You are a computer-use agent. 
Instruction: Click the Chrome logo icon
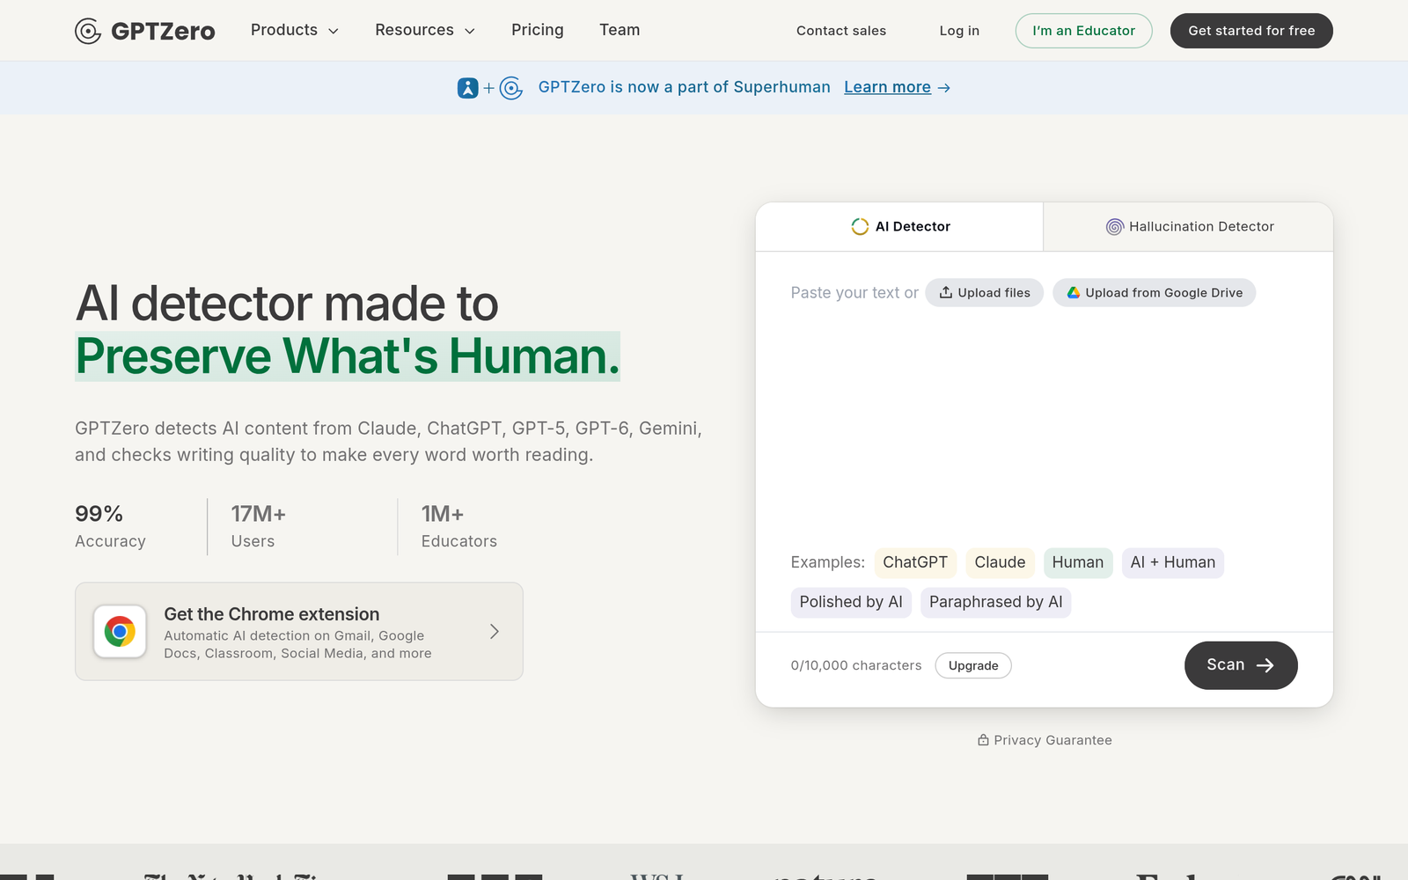pyautogui.click(x=120, y=631)
